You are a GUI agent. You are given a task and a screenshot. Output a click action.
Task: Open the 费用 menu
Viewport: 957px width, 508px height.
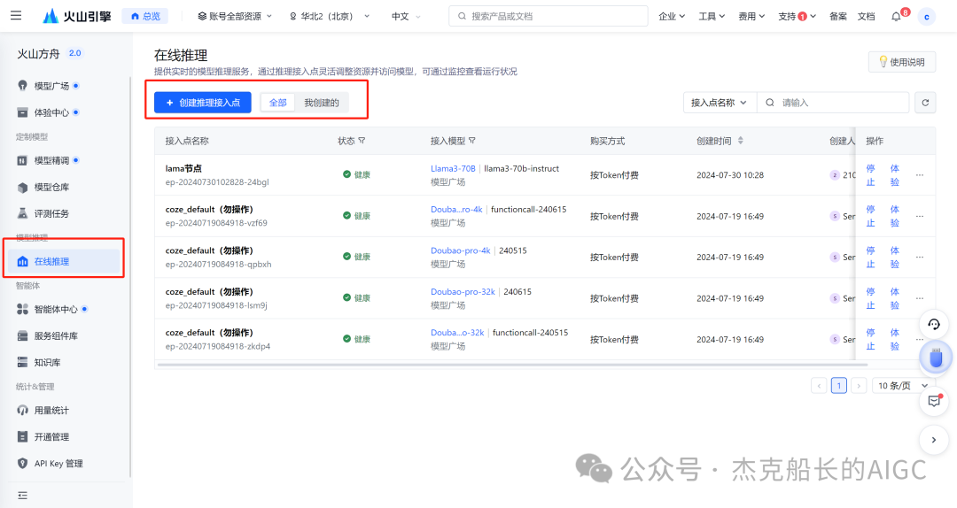(751, 17)
